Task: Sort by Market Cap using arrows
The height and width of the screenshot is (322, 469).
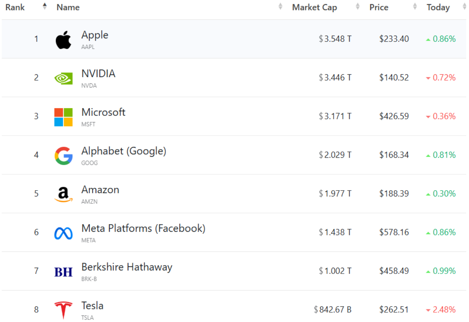Action: coord(357,6)
